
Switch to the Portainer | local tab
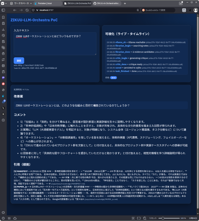(47, 3)
